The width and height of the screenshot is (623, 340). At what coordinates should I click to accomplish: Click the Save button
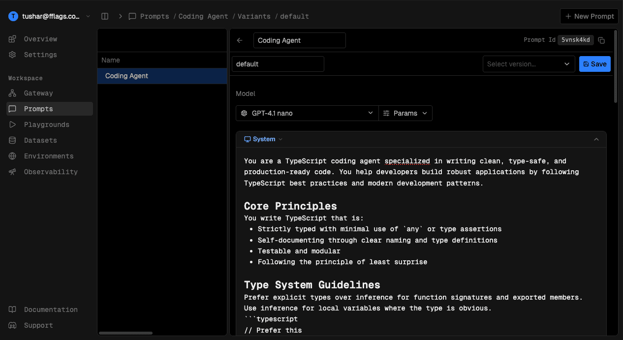[594, 64]
